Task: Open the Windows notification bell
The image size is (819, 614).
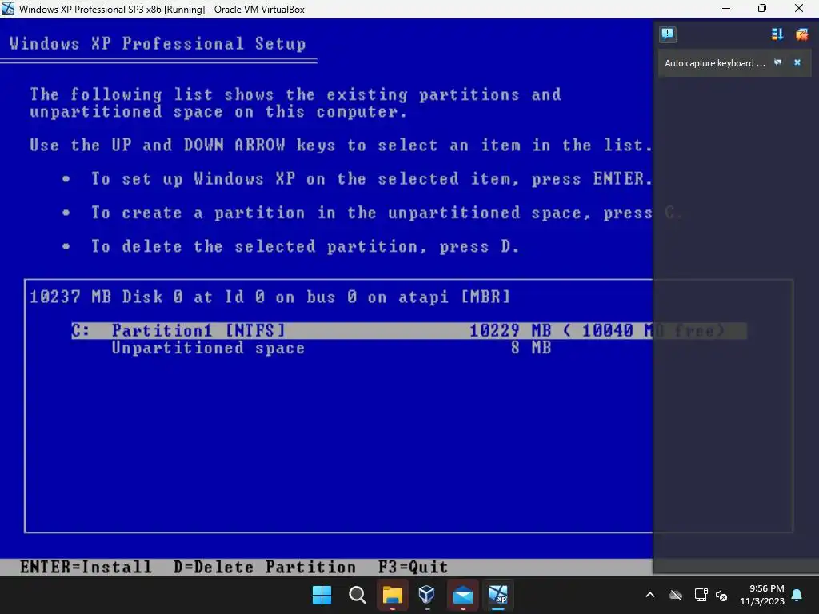Action: [797, 595]
